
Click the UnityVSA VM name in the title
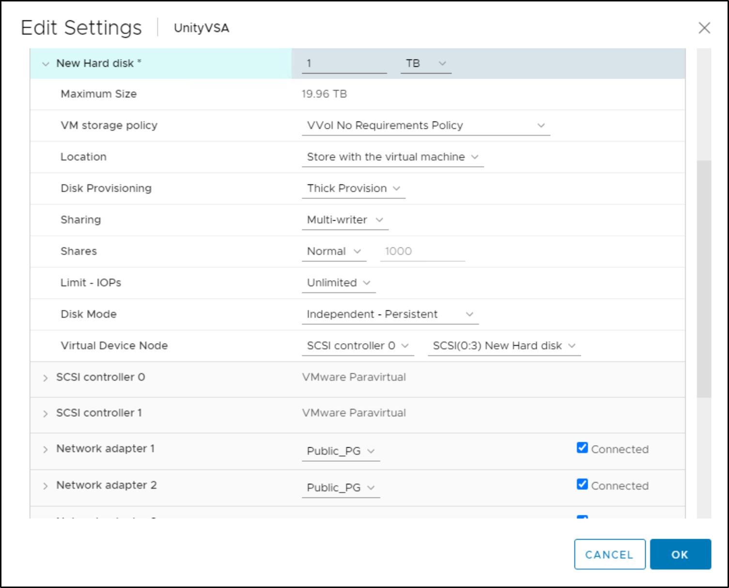(202, 28)
